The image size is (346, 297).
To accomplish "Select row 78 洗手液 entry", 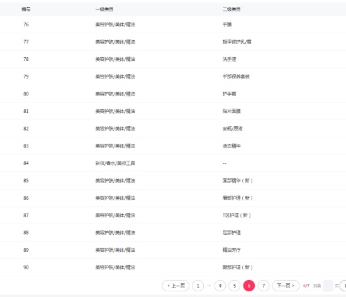I will click(x=173, y=59).
